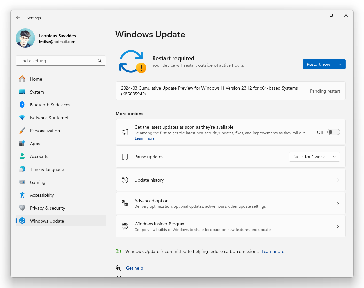364x288 pixels.
Task: Click Learn more under latest updates
Action: [145, 138]
